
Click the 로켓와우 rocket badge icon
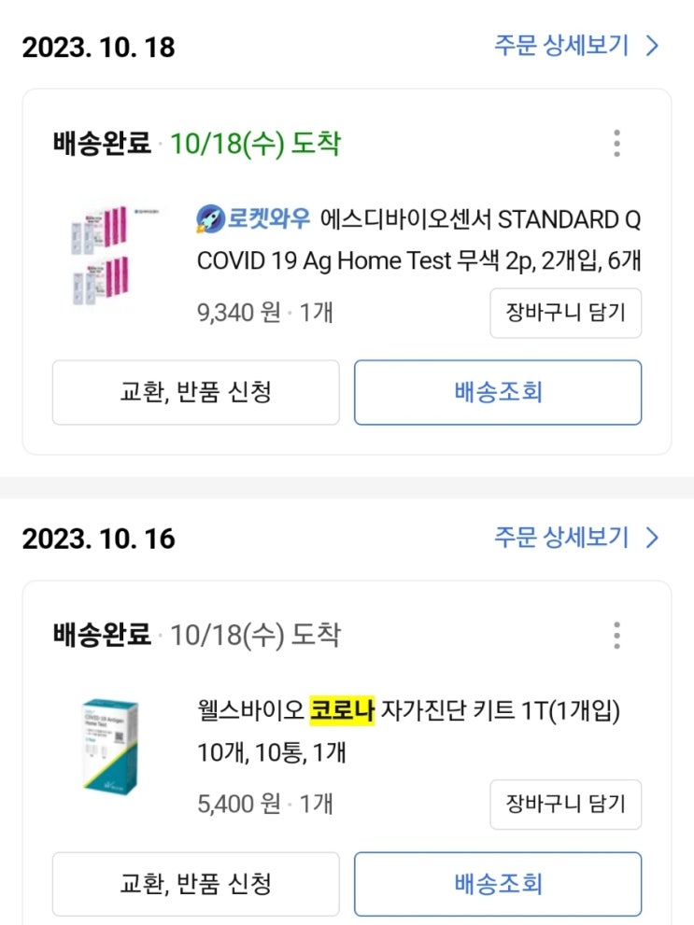(x=210, y=220)
